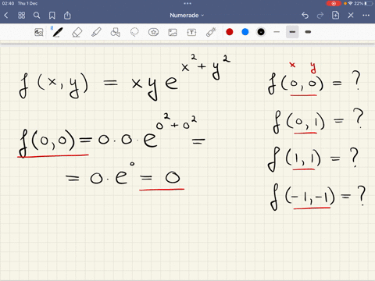This screenshot has height=281, width=375.
Task: Open the more options ellipsis menu
Action: coord(366,16)
